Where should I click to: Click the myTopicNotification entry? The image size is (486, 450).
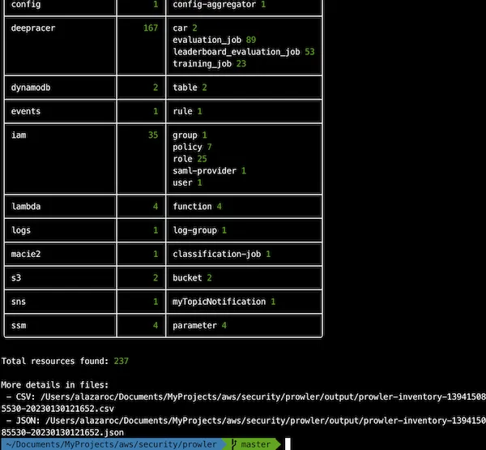[224, 302]
